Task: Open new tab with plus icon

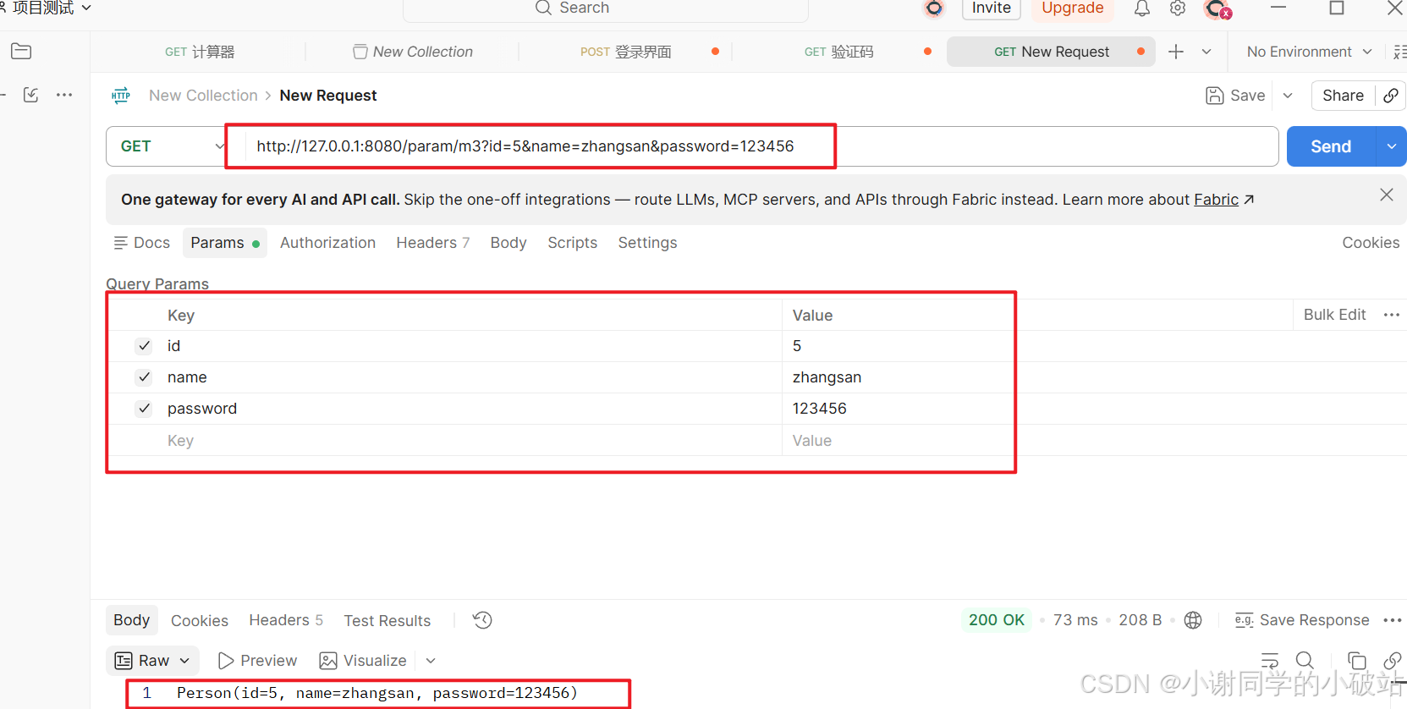Action: coord(1176,52)
